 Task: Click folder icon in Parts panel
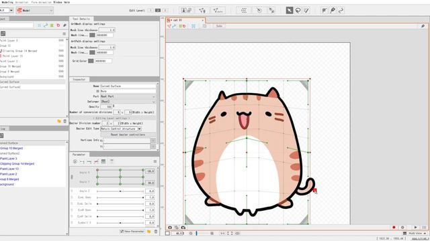tap(59, 121)
